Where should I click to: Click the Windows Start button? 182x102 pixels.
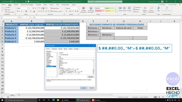pyautogui.click(x=2, y=100)
